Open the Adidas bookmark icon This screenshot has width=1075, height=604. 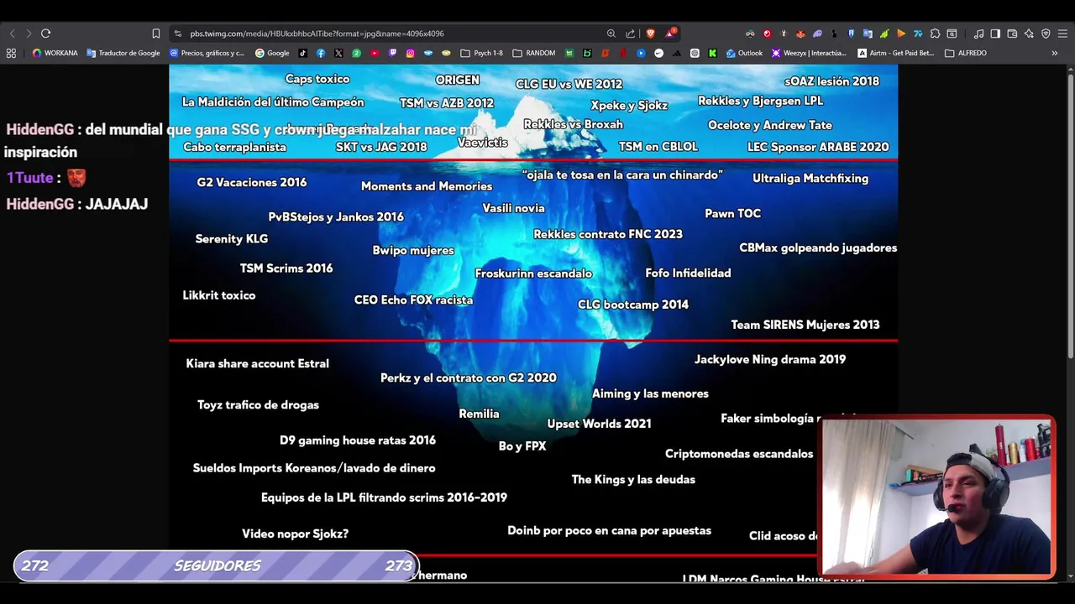tap(676, 53)
